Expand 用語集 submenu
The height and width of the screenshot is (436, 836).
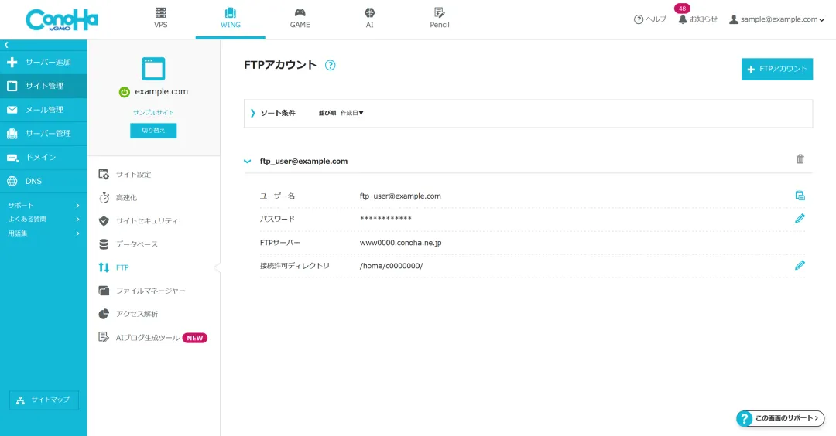43,233
